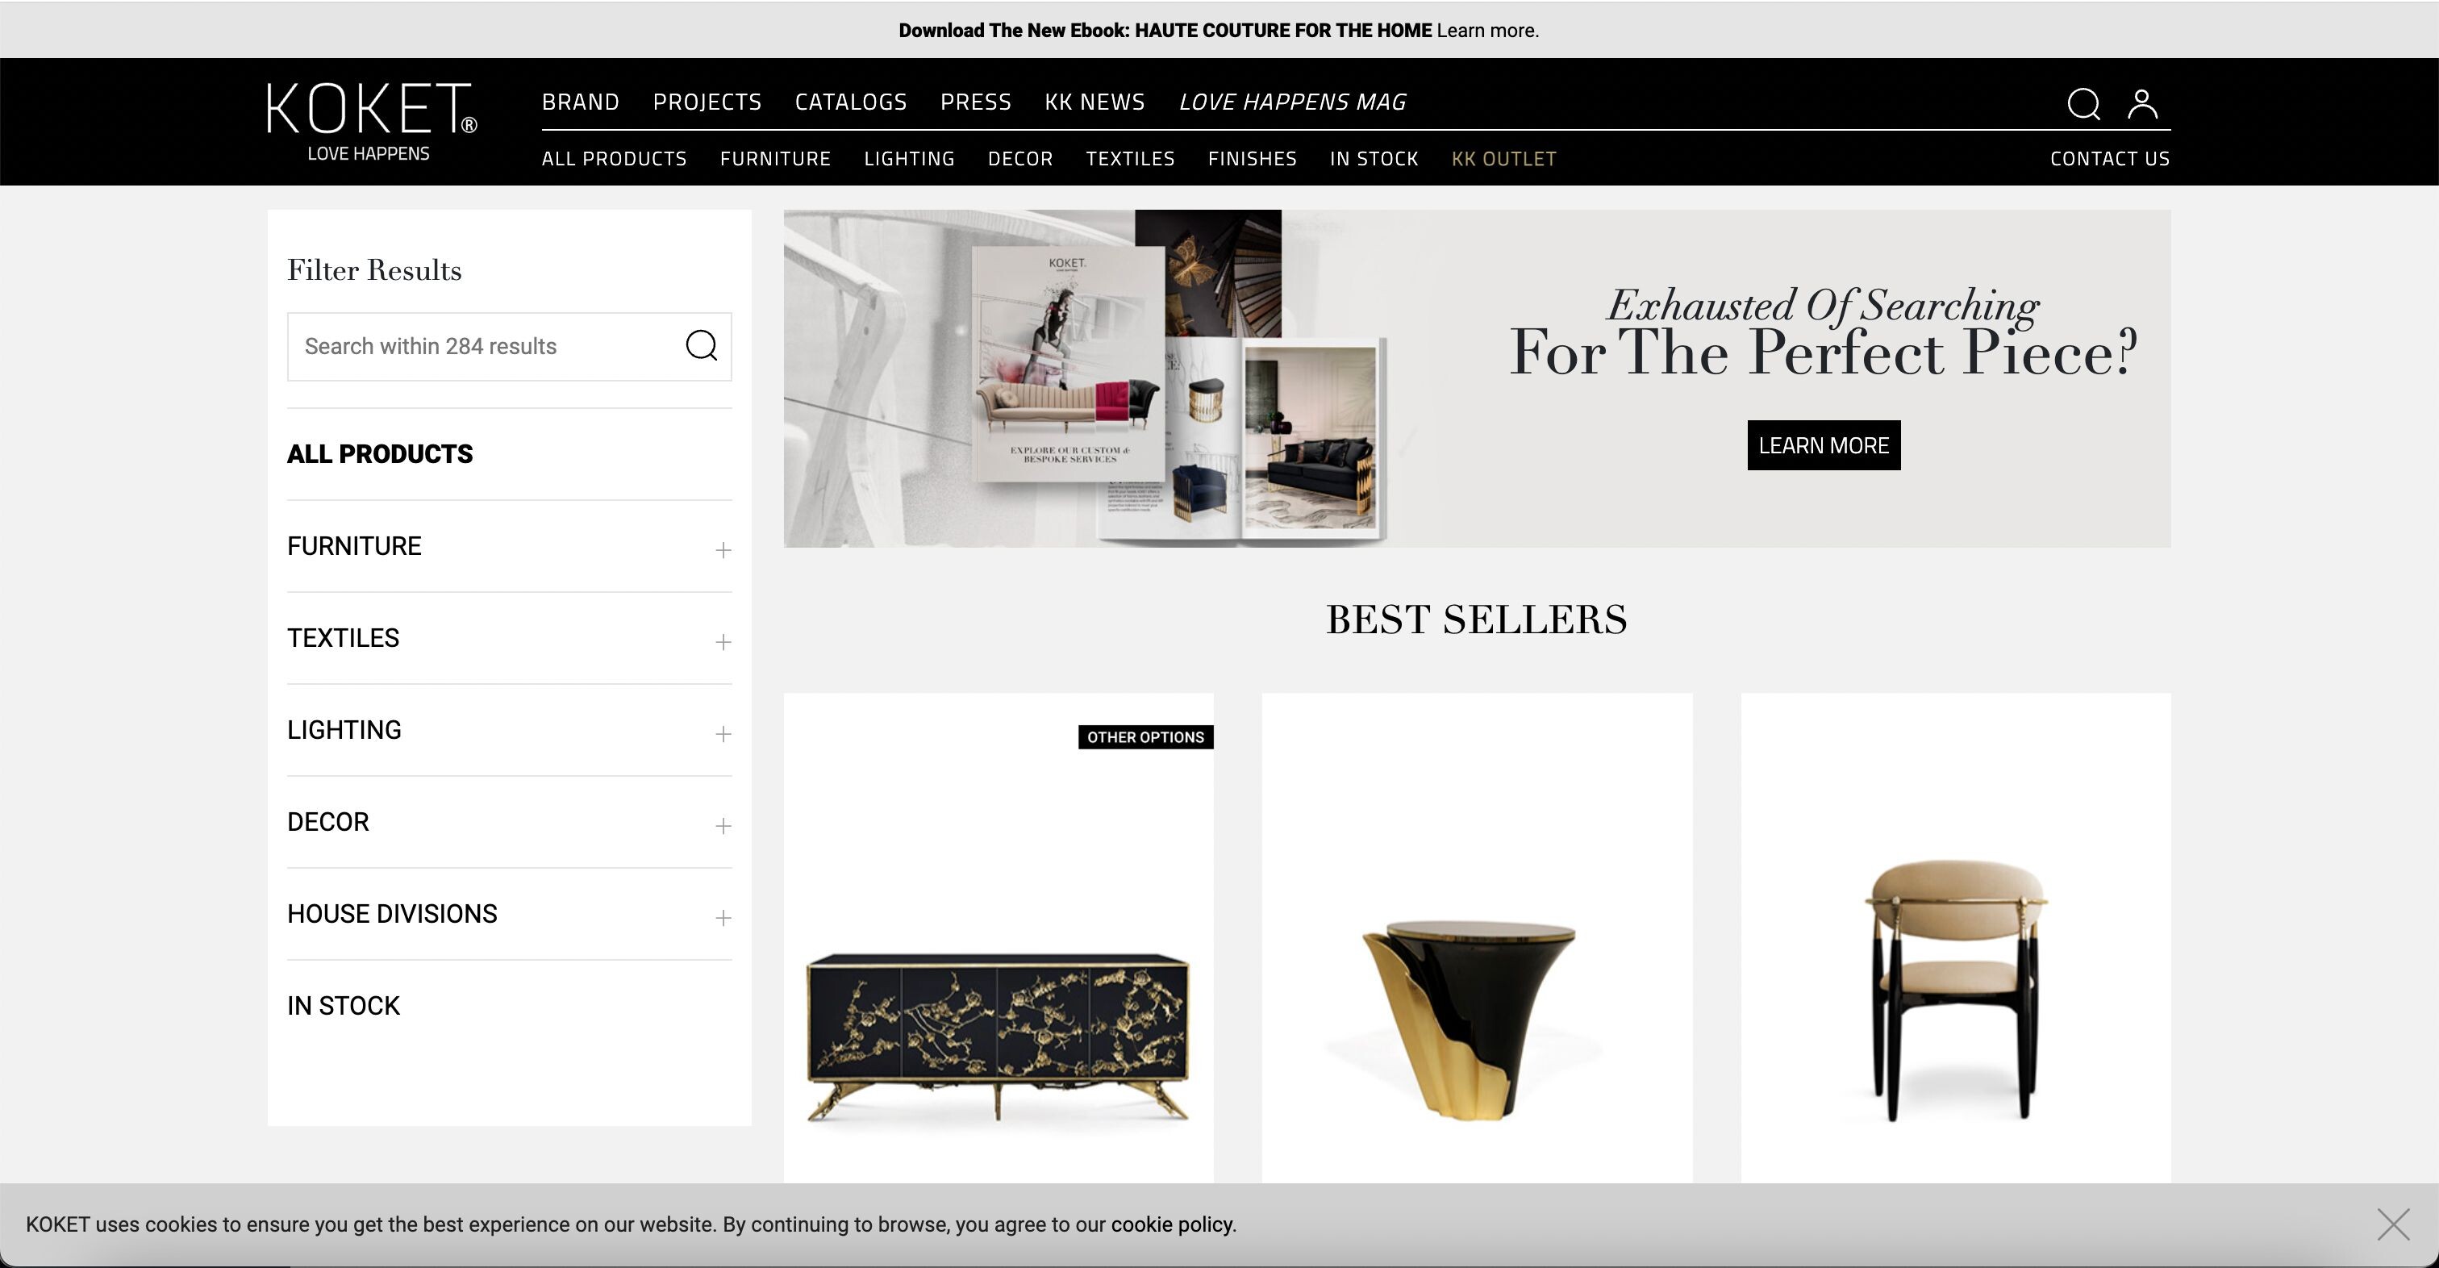
Task: Go to KK OUTLET in navigation
Action: 1503,159
